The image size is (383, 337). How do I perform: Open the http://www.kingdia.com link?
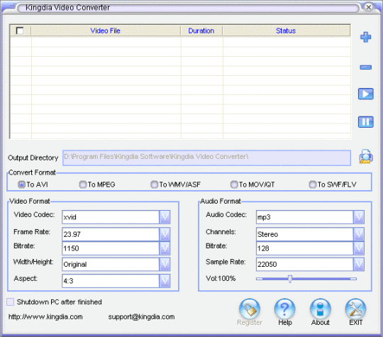45,317
